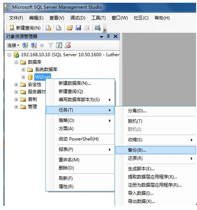Open the 帮助(H) menu
Image resolution: width=197 pixels, height=210 pixels.
pos(162,18)
